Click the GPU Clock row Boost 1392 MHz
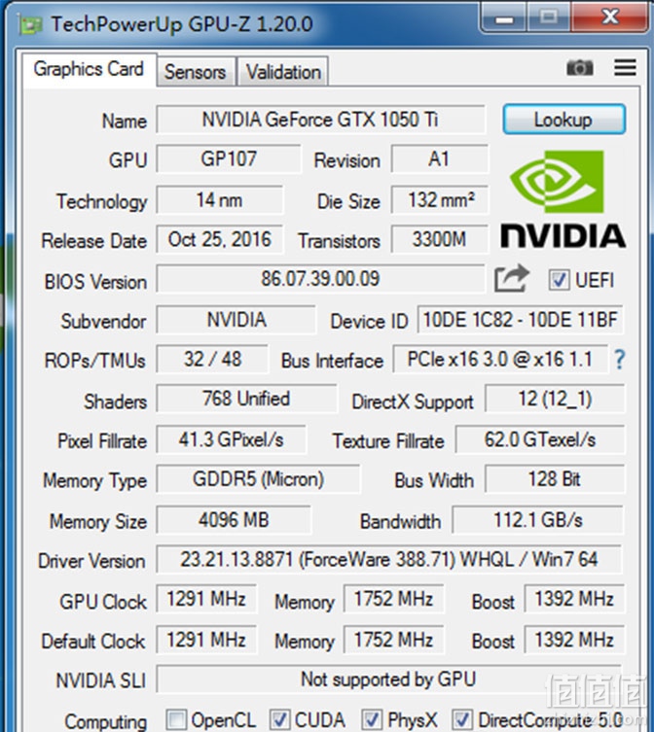 [574, 599]
